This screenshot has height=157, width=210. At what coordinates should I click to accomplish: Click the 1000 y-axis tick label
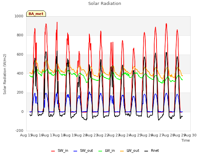[19, 16]
